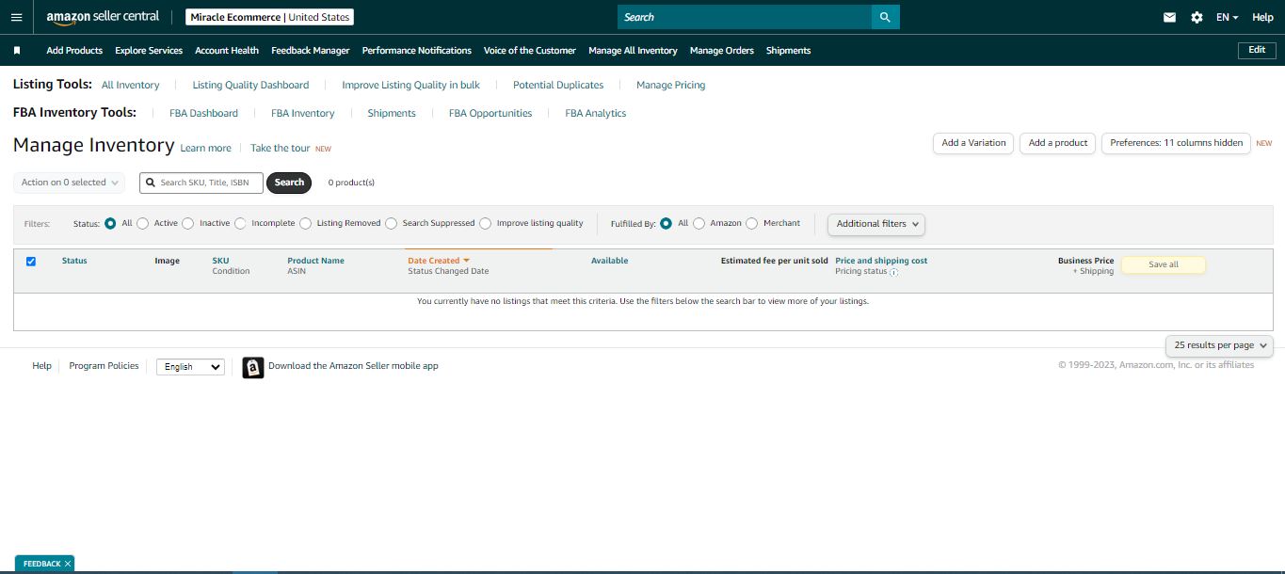
Task: Click the bookmark icon in navigation bar
Action: click(17, 51)
